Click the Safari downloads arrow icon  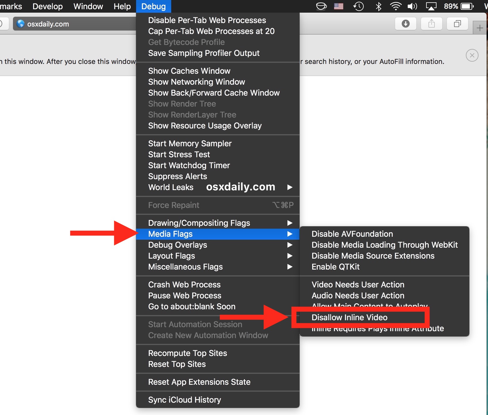[405, 24]
